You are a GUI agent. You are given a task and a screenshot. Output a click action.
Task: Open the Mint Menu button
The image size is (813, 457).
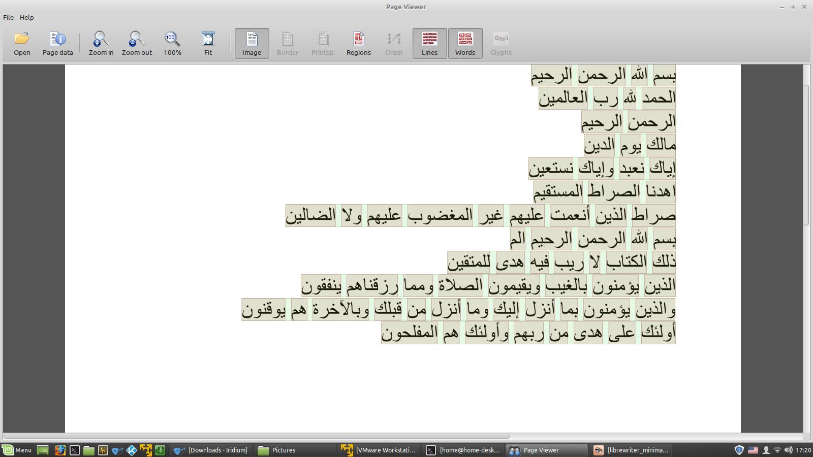17,450
